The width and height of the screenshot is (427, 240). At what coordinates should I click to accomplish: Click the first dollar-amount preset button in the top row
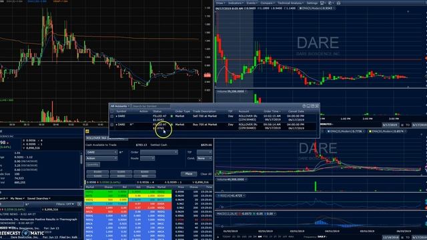[97, 172]
